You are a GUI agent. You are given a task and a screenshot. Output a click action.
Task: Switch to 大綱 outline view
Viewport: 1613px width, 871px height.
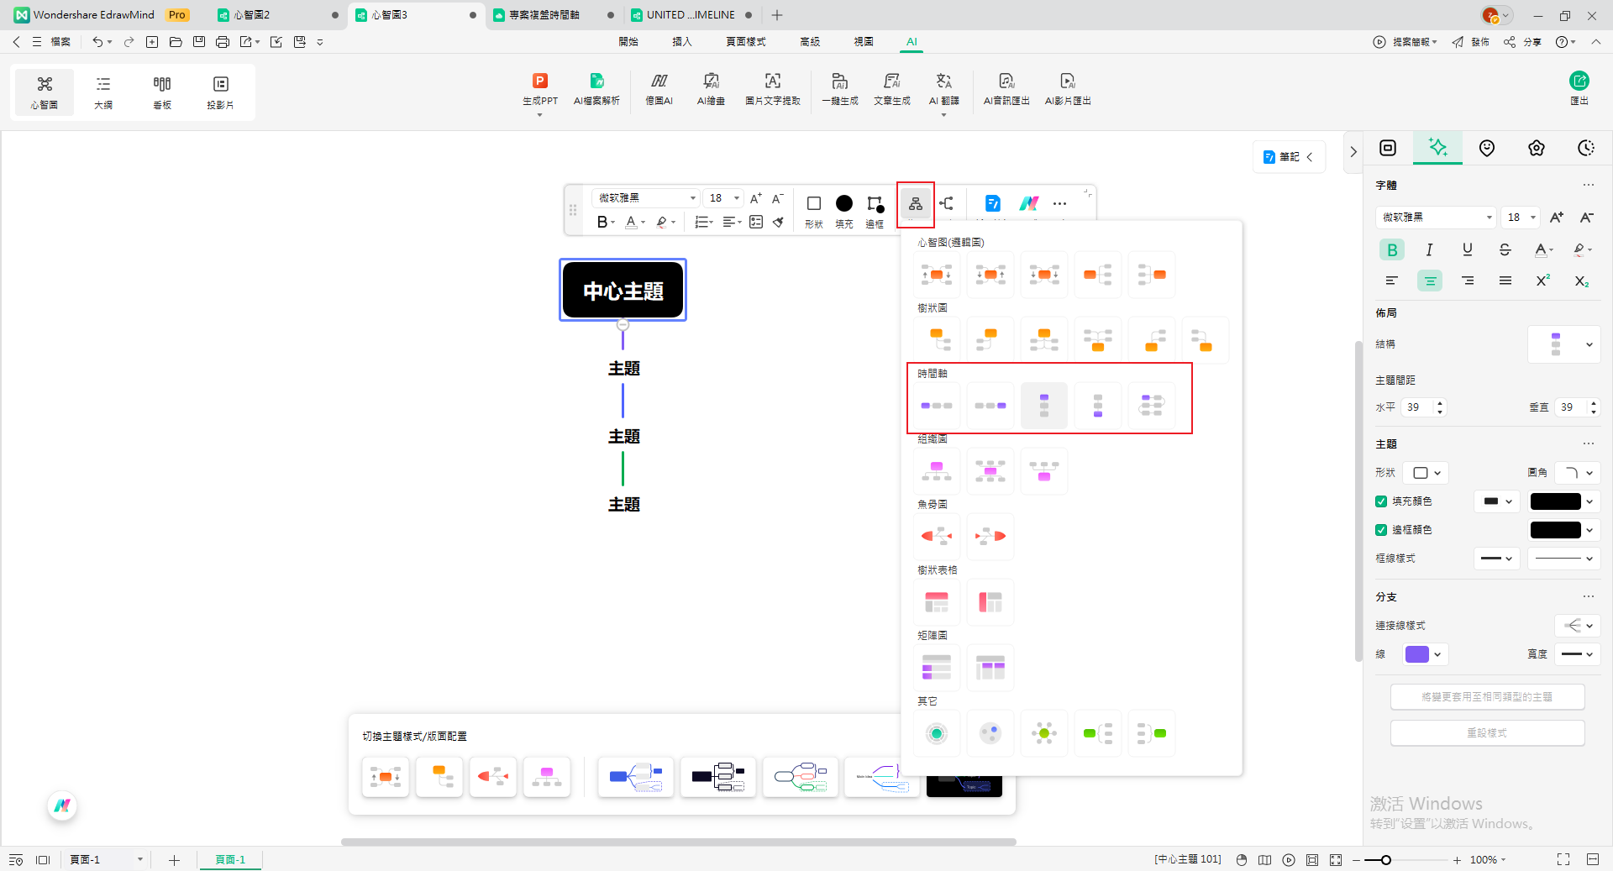tap(103, 92)
